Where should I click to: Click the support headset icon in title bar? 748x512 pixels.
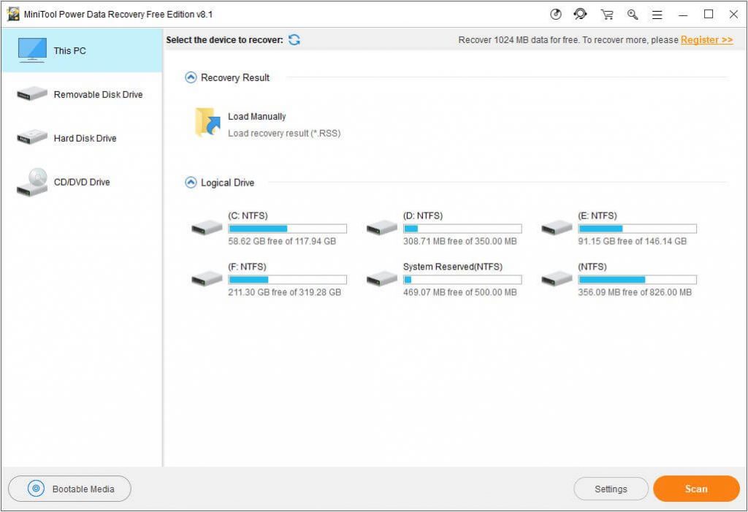[x=580, y=15]
